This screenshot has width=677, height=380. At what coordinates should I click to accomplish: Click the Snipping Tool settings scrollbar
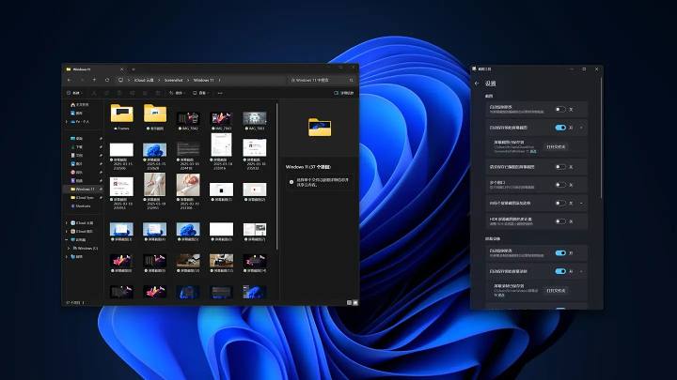(x=601, y=138)
